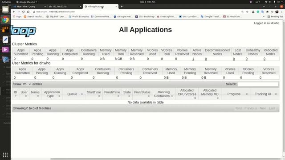The width and height of the screenshot is (285, 160).
Task: Focus the table Search input field
Action: click(x=258, y=84)
